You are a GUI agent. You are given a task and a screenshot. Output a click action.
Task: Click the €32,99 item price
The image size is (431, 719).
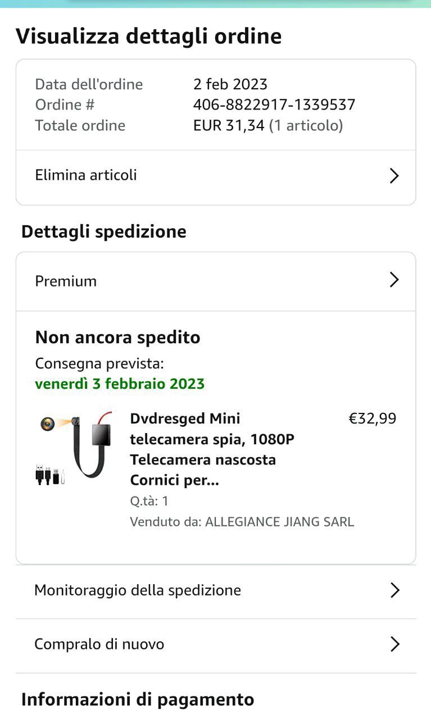pos(372,418)
